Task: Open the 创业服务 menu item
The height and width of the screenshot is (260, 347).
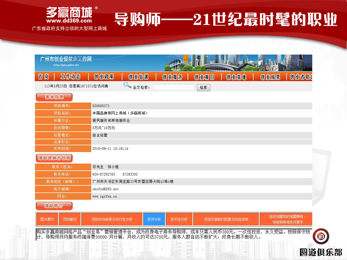Action: 172,77
